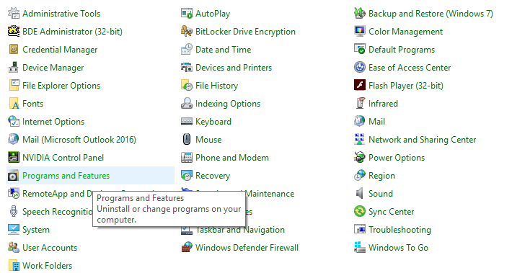Viewport: 512px width, 273px height.
Task: Open the Windows To Go link
Action: pyautogui.click(x=398, y=248)
